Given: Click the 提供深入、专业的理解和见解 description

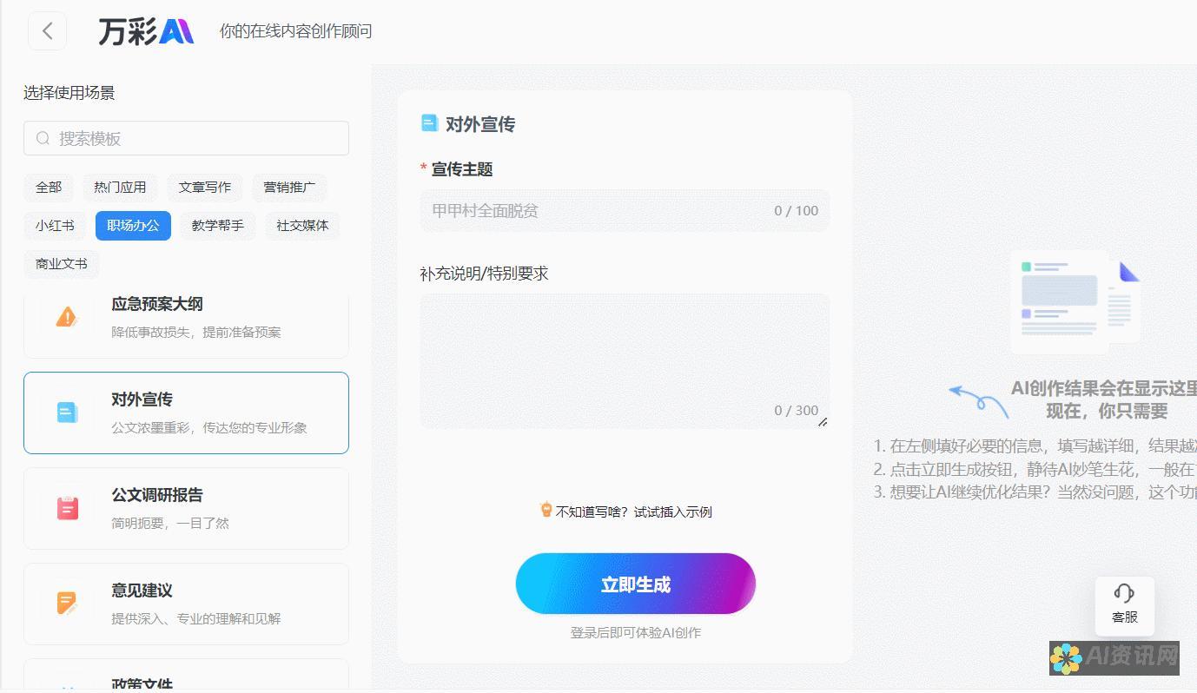Looking at the screenshot, I should [196, 618].
